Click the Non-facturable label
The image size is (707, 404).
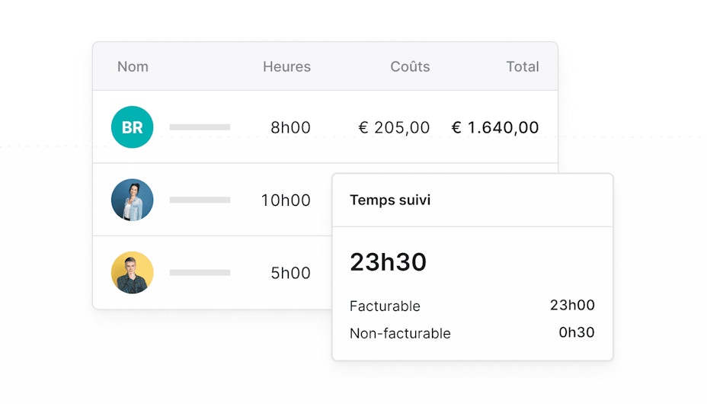tap(400, 334)
